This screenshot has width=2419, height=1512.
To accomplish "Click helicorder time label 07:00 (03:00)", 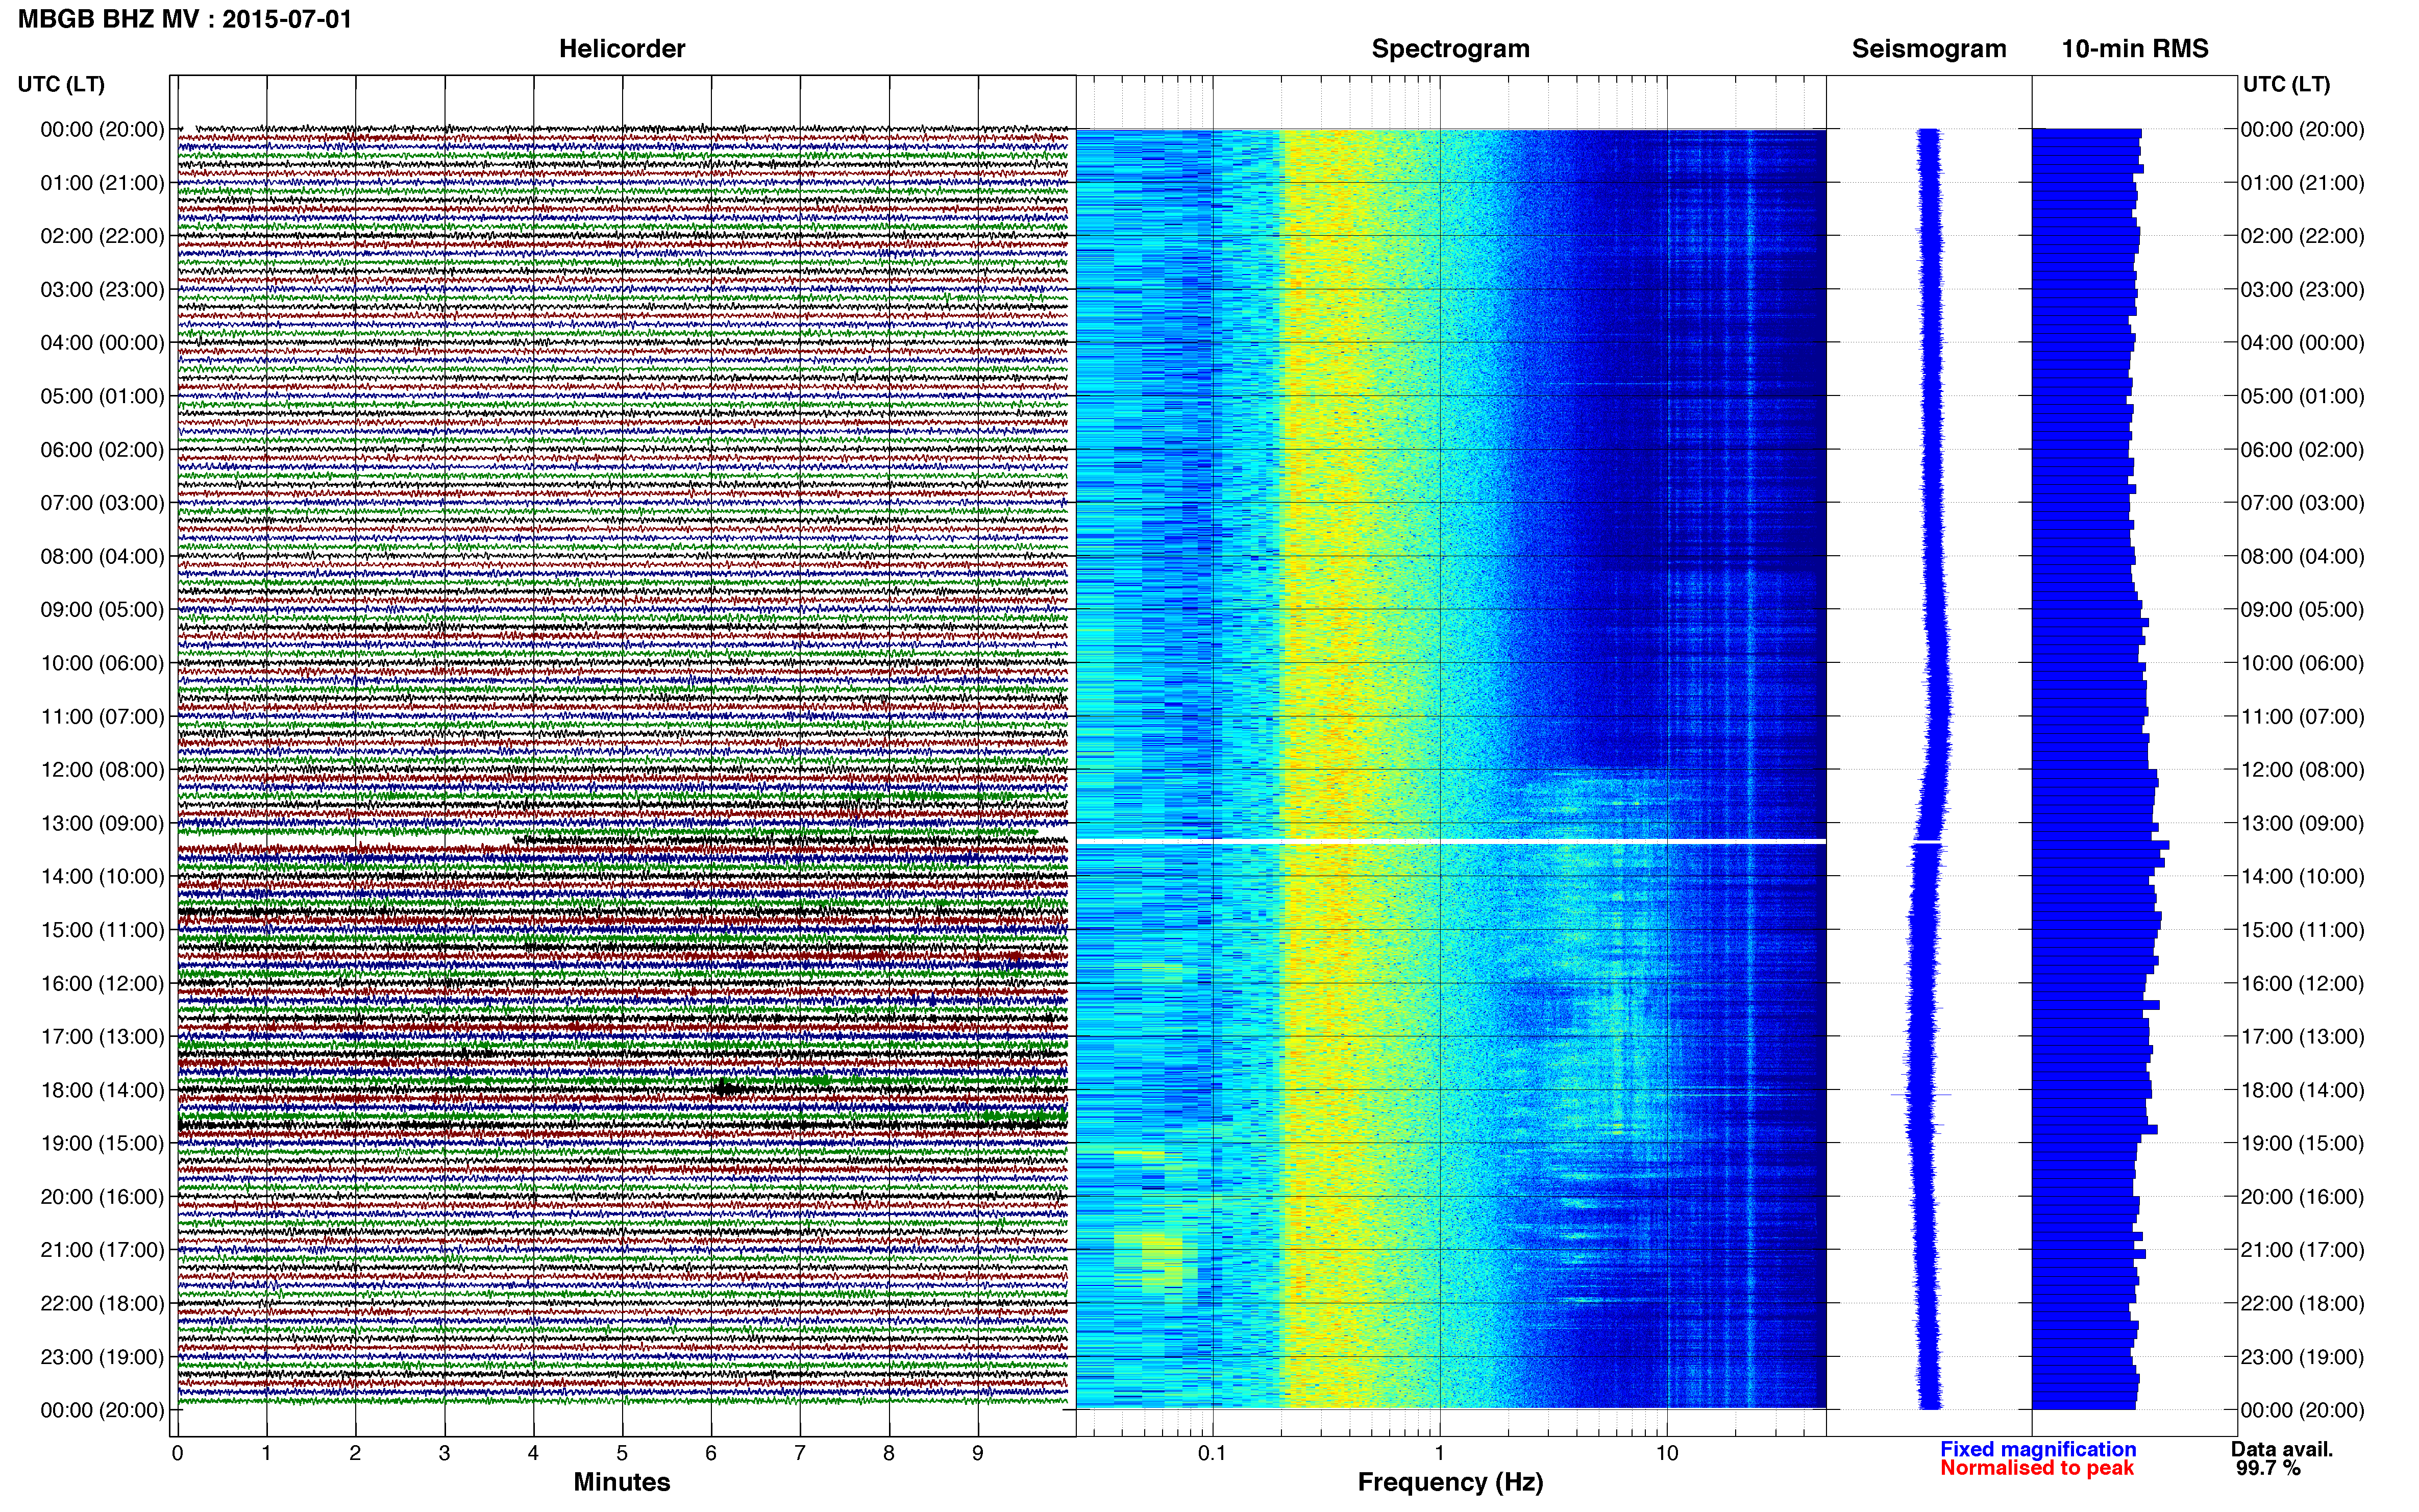I will [102, 503].
